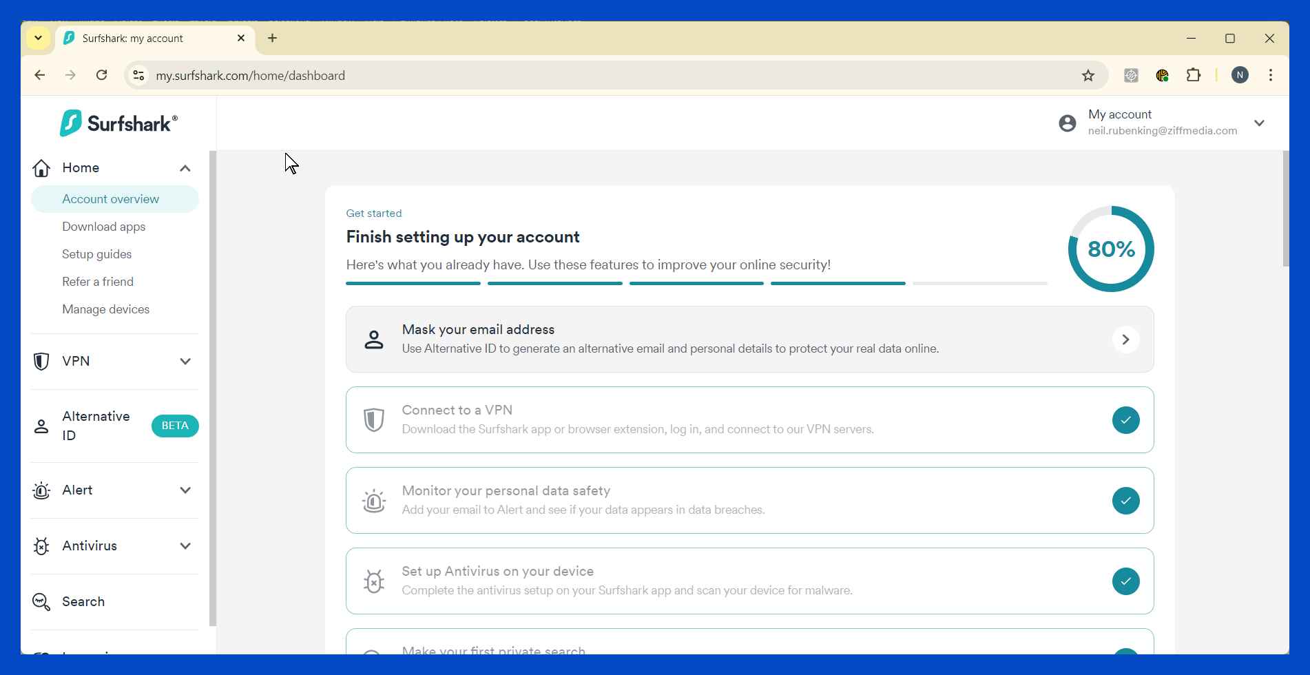Open the browser Extensions puzzle icon
1310x675 pixels.
[1194, 76]
